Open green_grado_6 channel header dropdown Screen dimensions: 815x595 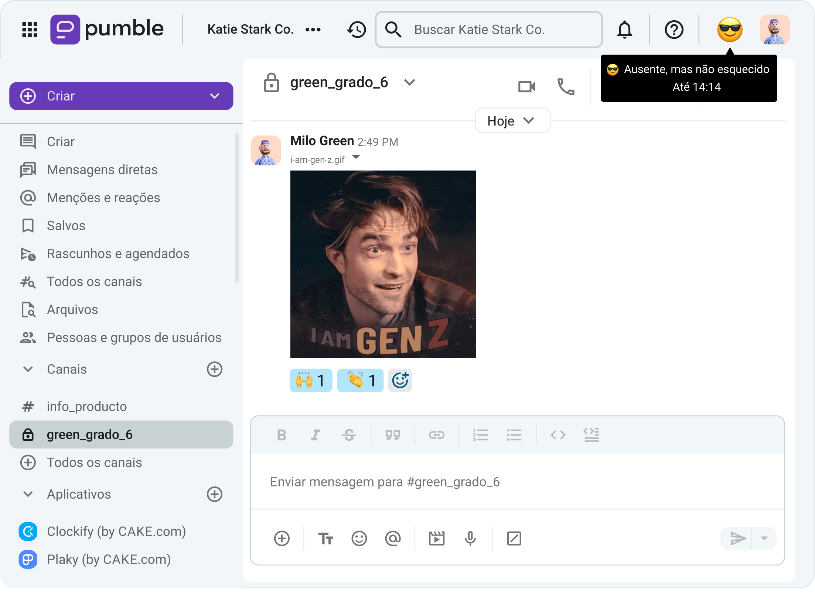pos(410,82)
